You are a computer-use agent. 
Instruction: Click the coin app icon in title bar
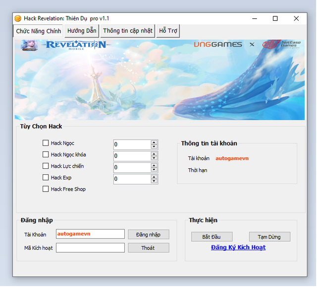coord(18,18)
